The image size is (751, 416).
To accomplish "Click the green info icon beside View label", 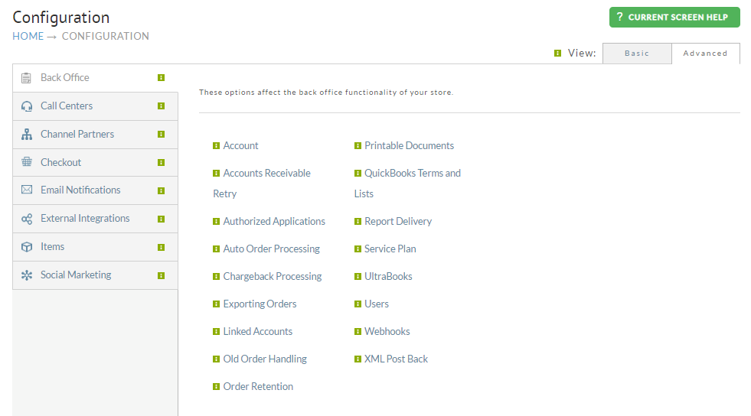I will point(557,53).
